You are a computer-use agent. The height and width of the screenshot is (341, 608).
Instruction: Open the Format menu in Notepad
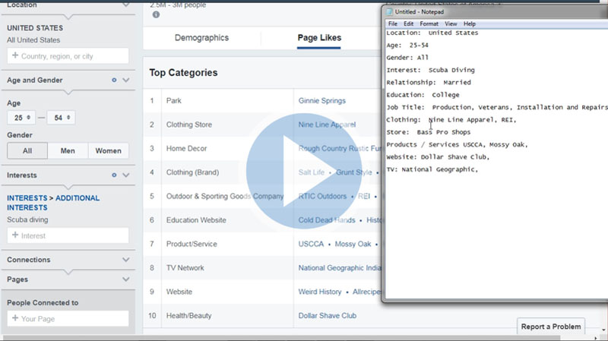pos(429,24)
